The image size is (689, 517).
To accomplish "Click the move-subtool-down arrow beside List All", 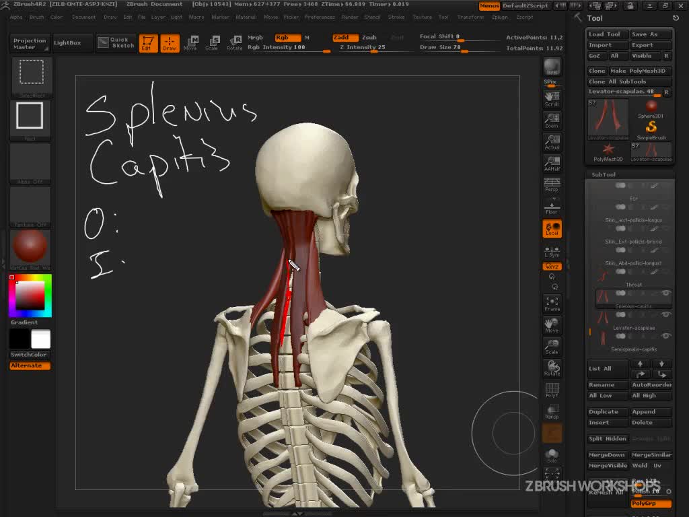I will pos(662,364).
